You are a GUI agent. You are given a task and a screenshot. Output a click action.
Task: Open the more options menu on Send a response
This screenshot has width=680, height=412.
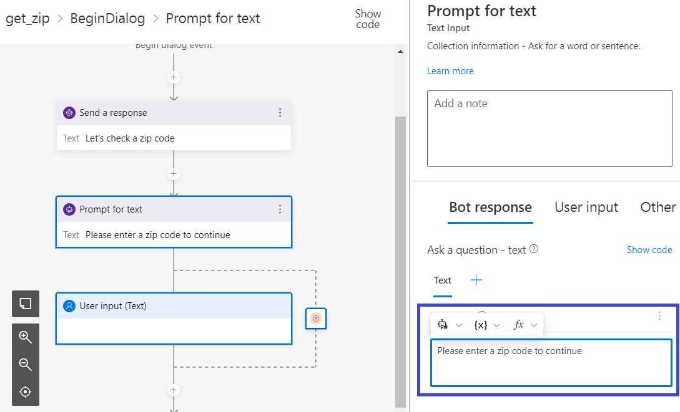[280, 113]
